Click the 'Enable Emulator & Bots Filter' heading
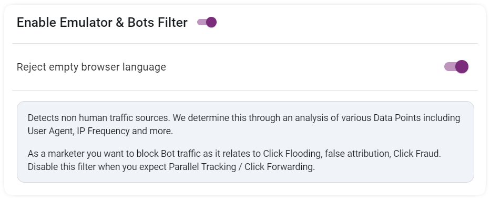This screenshot has width=490, height=200. coord(102,23)
